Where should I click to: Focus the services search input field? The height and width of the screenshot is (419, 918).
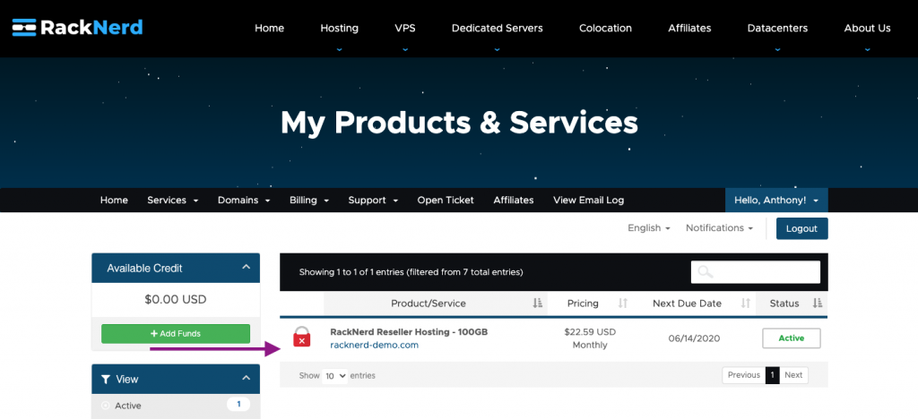click(x=756, y=272)
